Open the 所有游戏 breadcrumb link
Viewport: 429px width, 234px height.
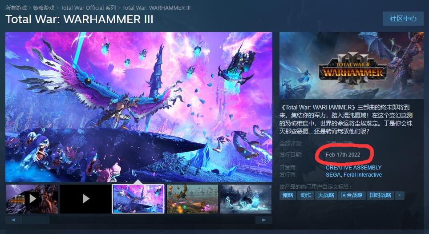click(16, 8)
